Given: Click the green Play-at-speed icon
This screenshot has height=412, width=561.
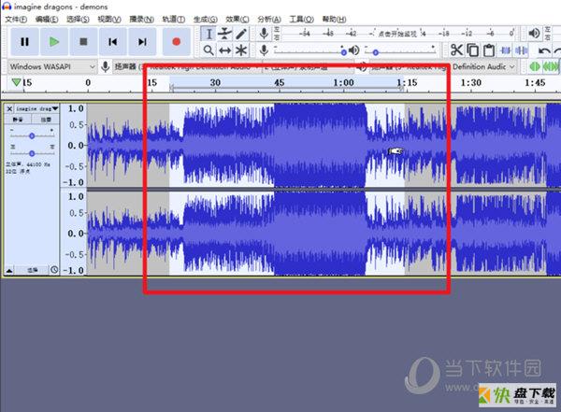Looking at the screenshot, I should [x=535, y=66].
